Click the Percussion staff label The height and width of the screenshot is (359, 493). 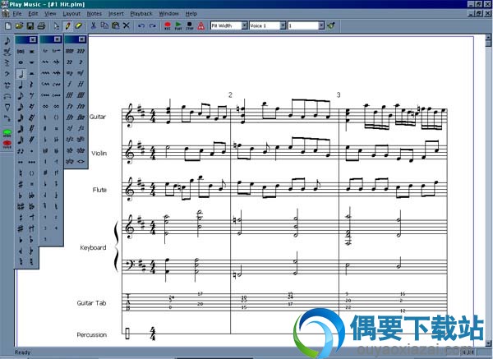coord(92,335)
